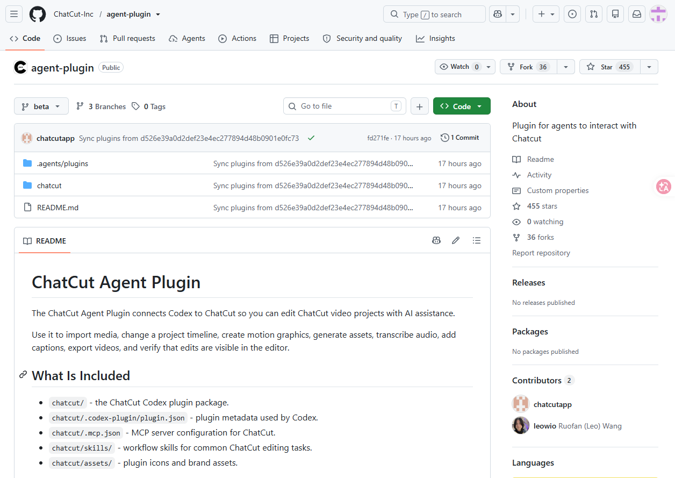Switch to the Issues tab
The image size is (675, 478).
tap(70, 38)
